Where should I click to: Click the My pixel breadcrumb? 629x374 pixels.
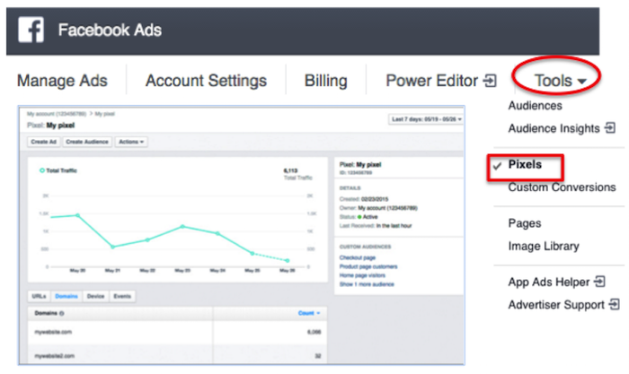click(105, 114)
